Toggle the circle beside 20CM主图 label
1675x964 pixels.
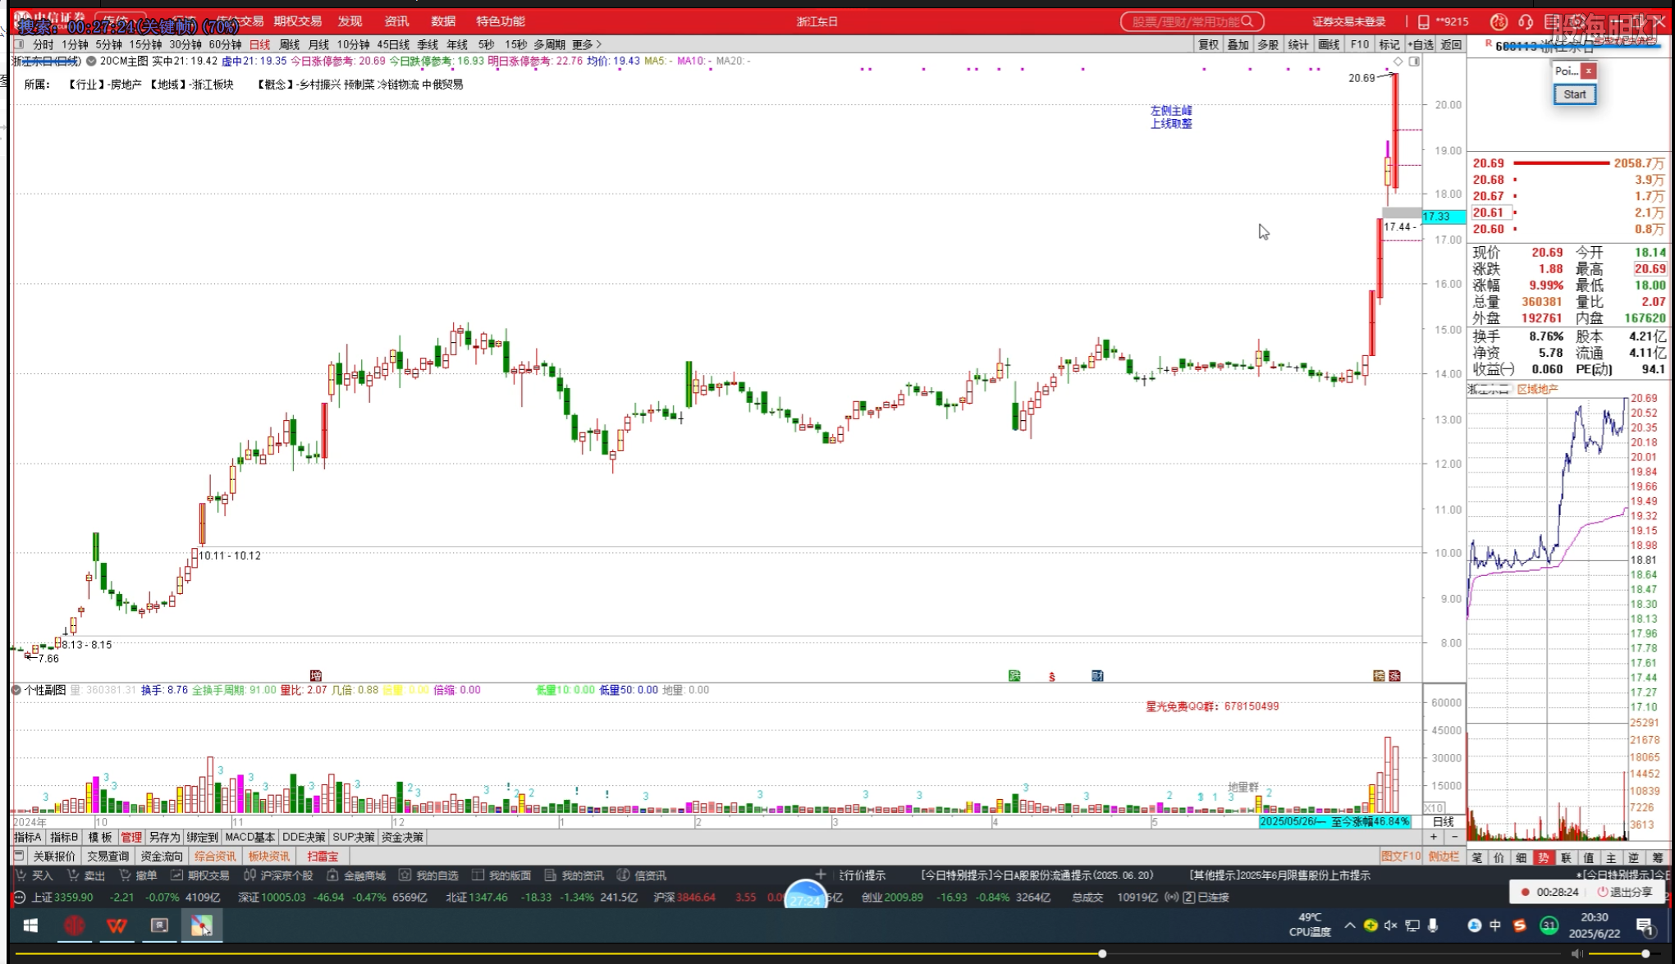[91, 61]
